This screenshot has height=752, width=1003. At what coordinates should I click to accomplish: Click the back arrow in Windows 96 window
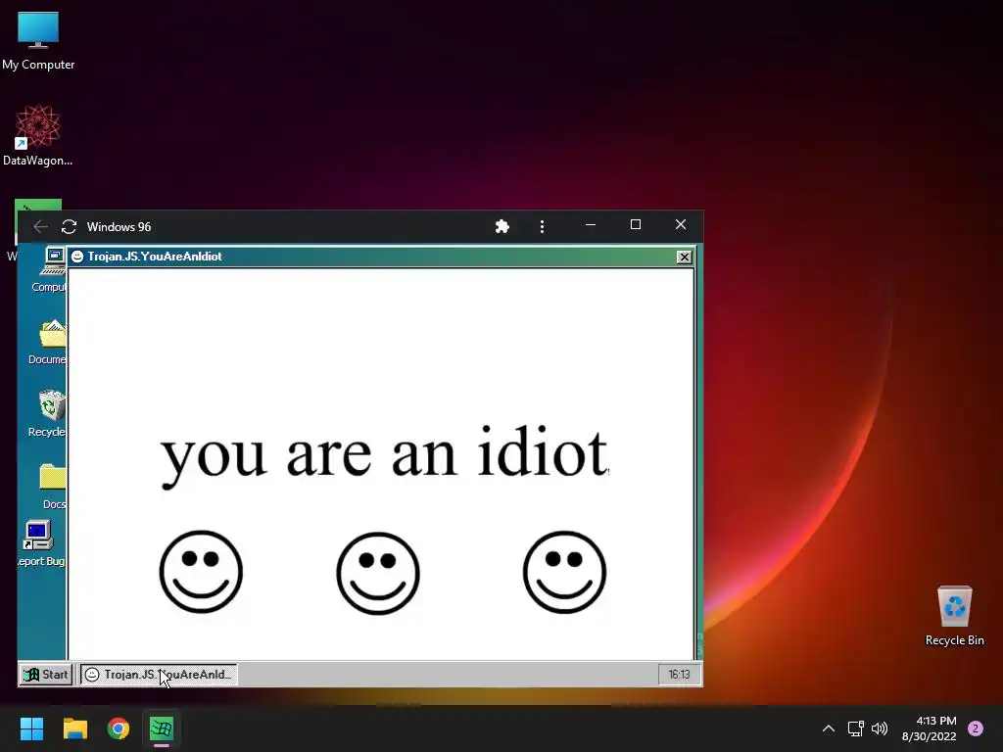[40, 227]
